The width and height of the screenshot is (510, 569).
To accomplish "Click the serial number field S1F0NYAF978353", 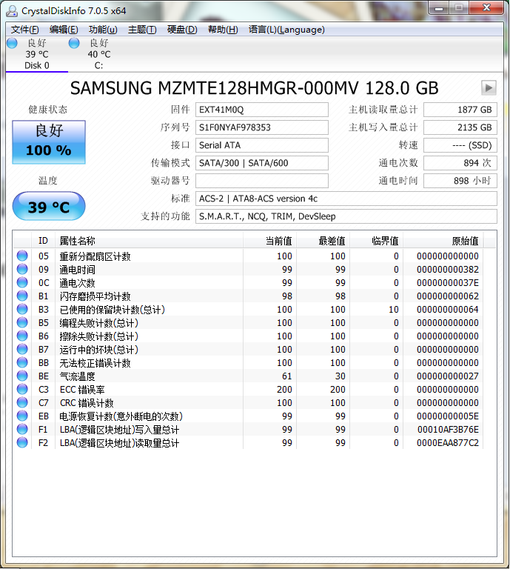I will pos(262,127).
